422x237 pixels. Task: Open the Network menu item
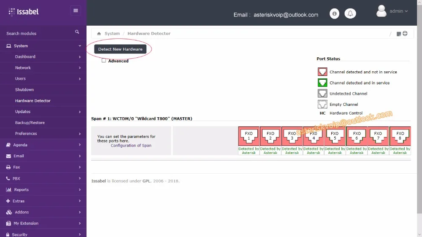point(23,68)
